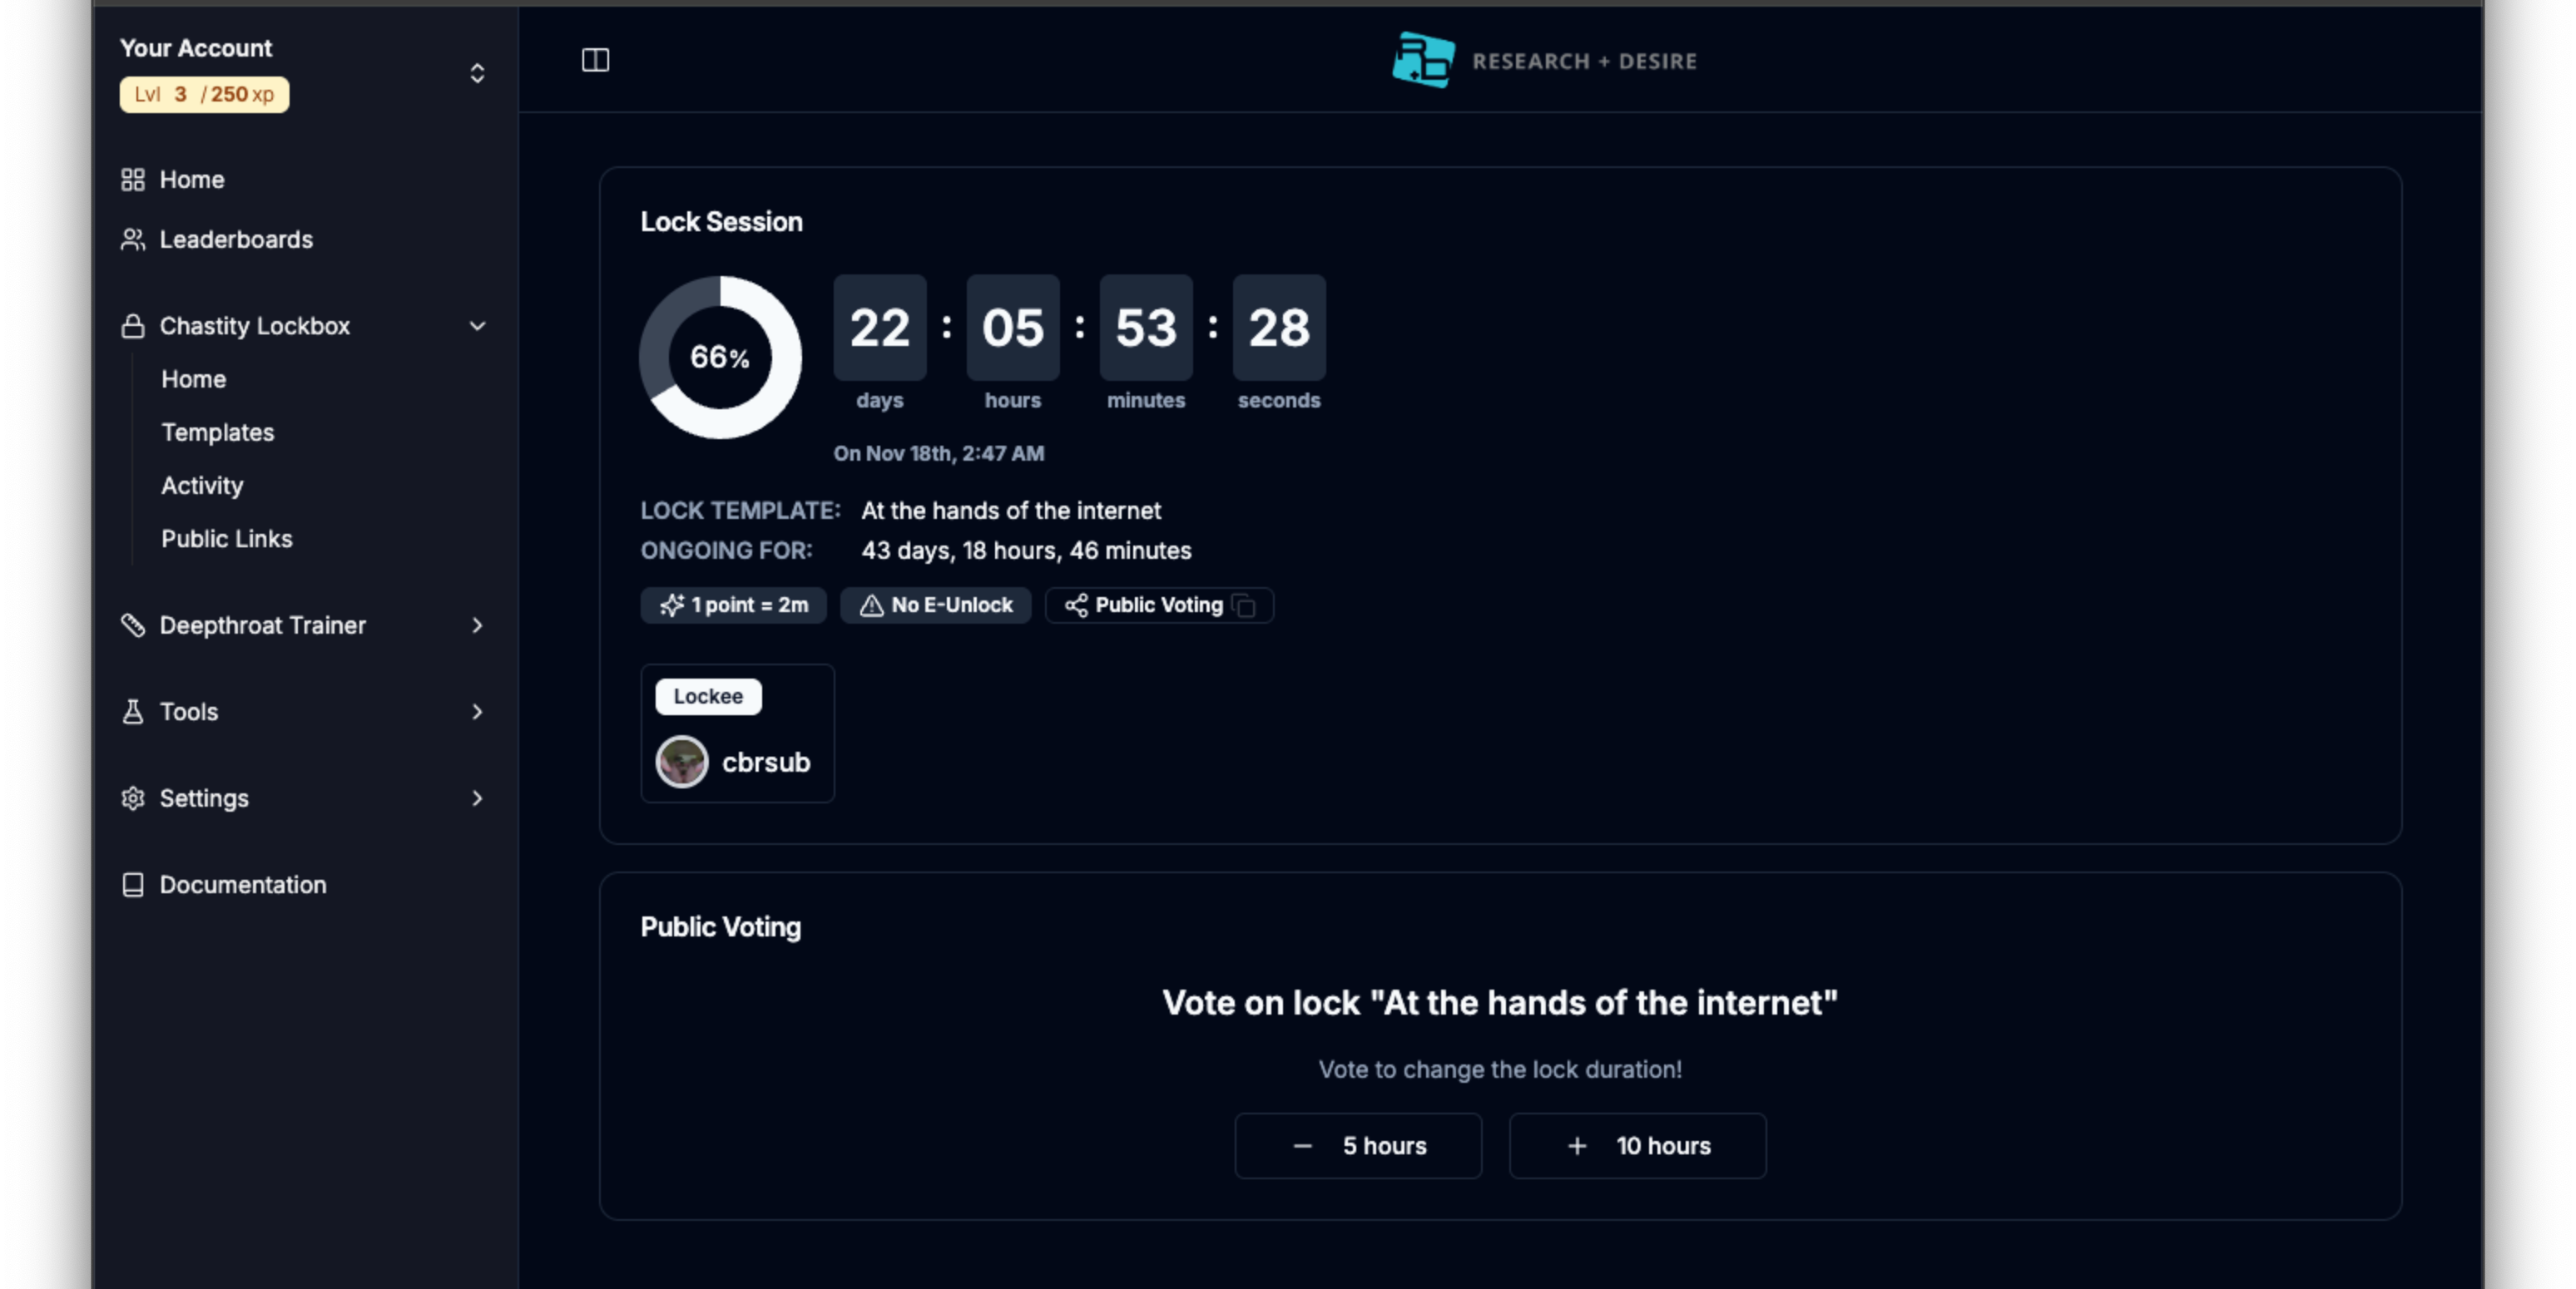Click the Leaderboards people icon
Screen dimensions: 2576x1289
tap(133, 240)
